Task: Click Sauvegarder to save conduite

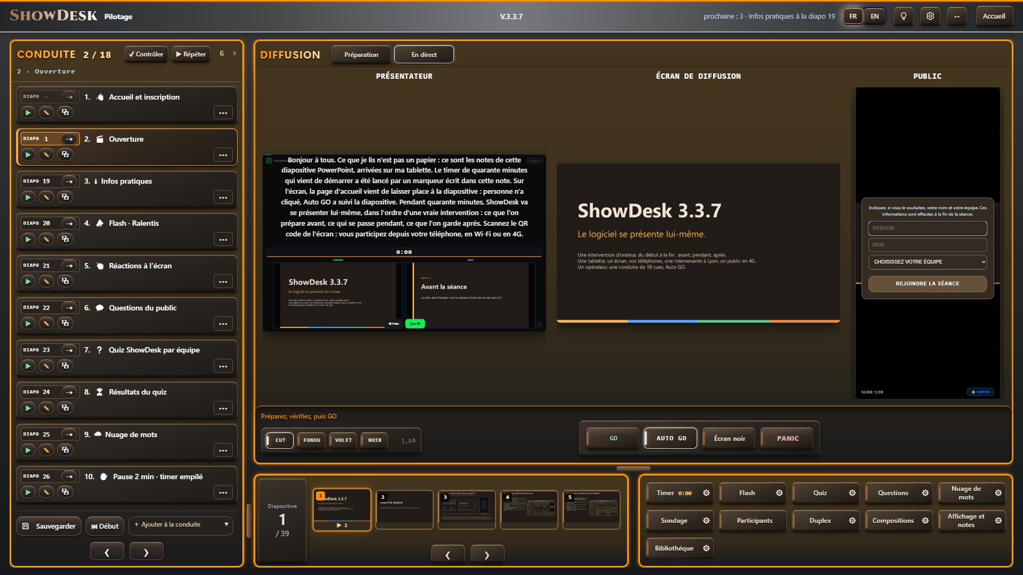Action: click(x=49, y=526)
